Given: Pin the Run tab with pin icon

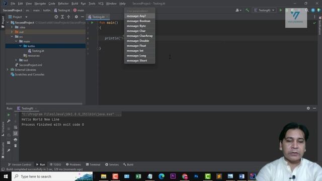Looking at the screenshot, I should click(x=9, y=150).
